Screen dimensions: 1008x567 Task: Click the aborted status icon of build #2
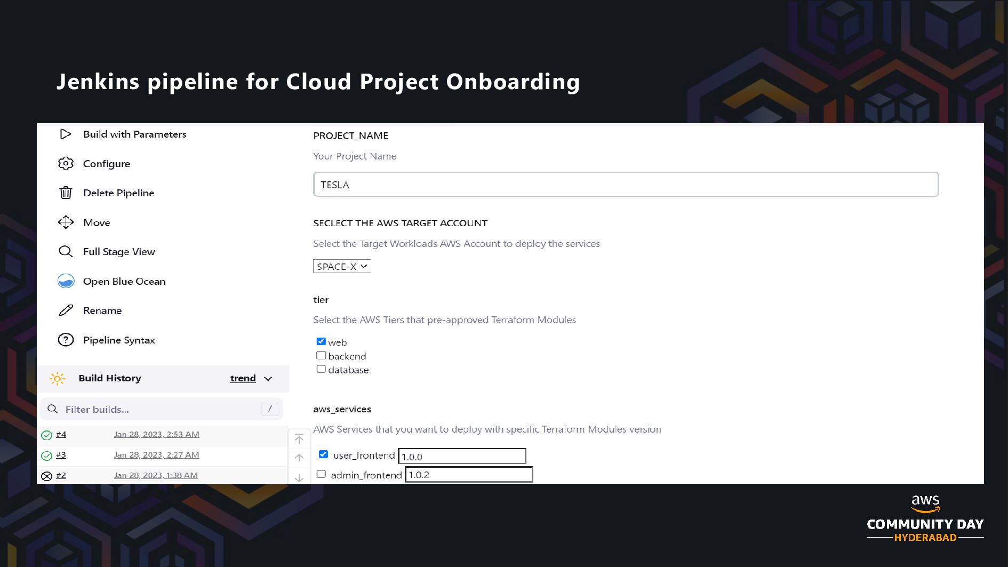click(x=46, y=476)
